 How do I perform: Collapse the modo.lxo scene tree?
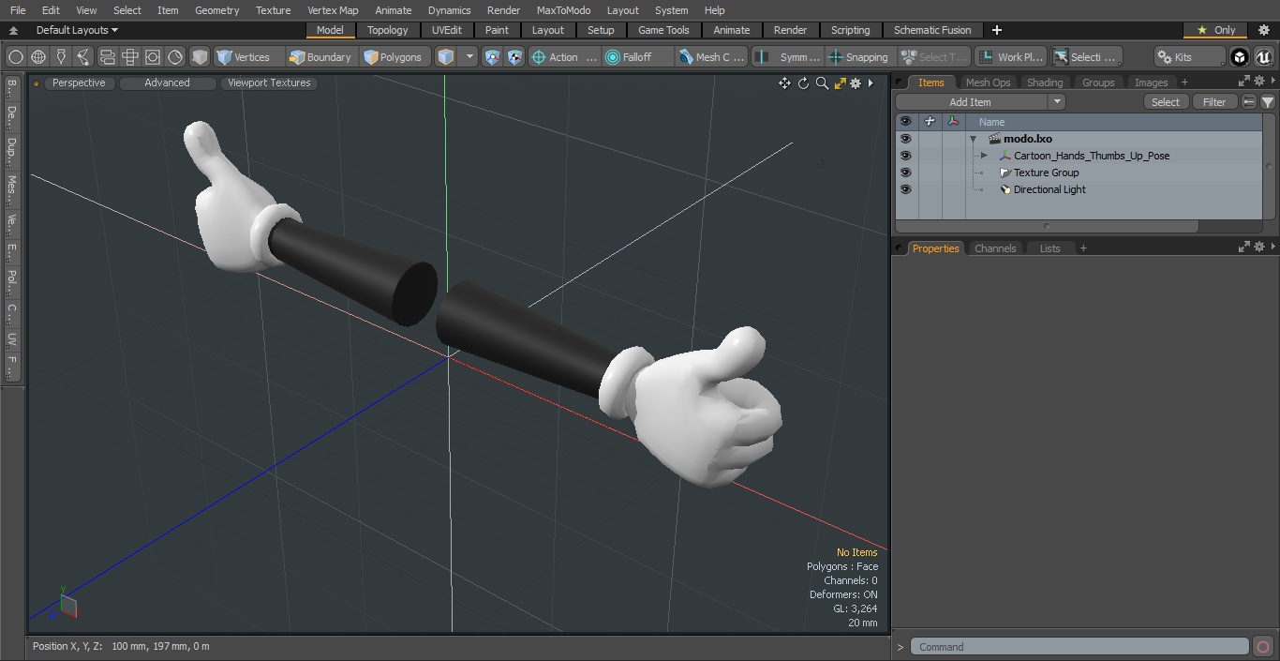click(974, 139)
